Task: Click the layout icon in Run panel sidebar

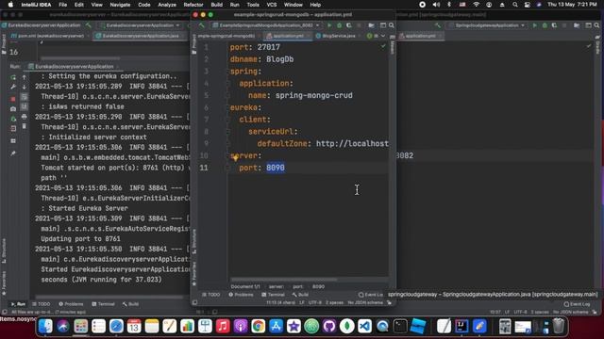Action: [x=13, y=140]
